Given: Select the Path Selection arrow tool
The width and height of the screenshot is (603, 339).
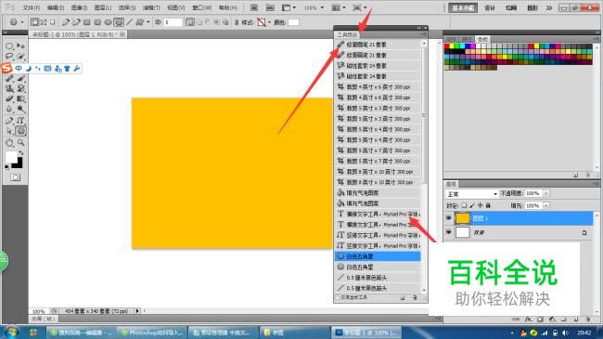Looking at the screenshot, I should point(9,131).
